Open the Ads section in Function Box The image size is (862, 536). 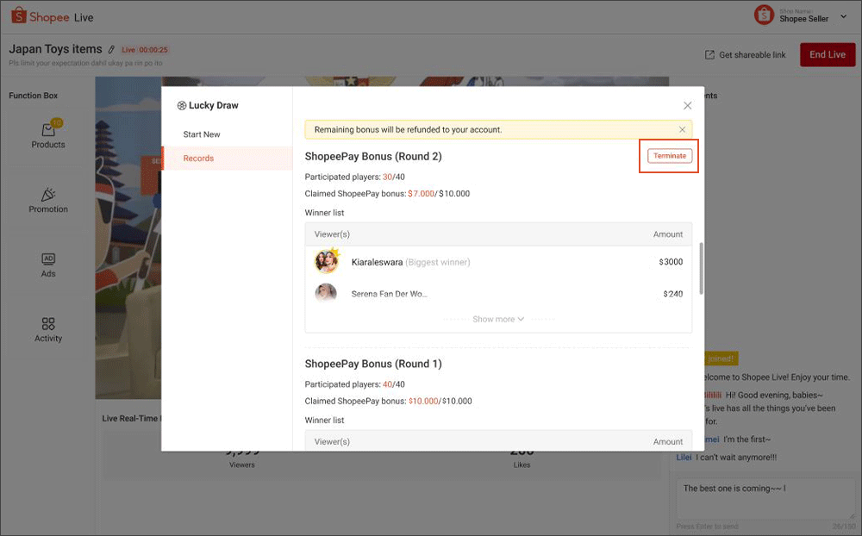tap(48, 265)
